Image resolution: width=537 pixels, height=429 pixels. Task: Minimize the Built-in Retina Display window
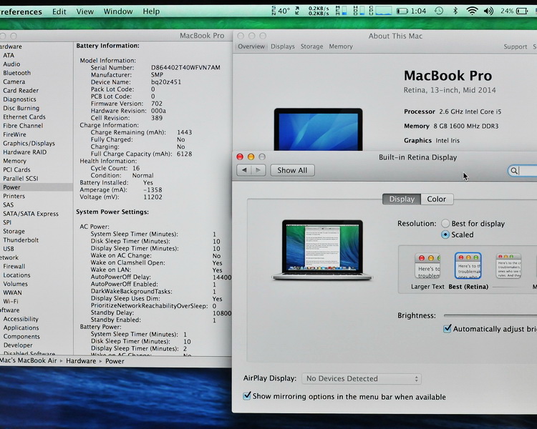click(x=251, y=157)
